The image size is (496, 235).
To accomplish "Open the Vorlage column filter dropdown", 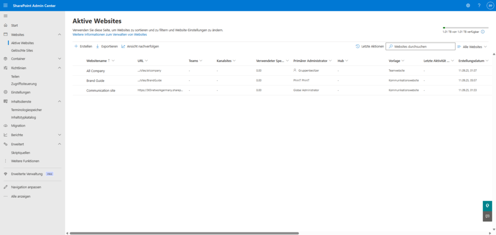I will (403, 61).
